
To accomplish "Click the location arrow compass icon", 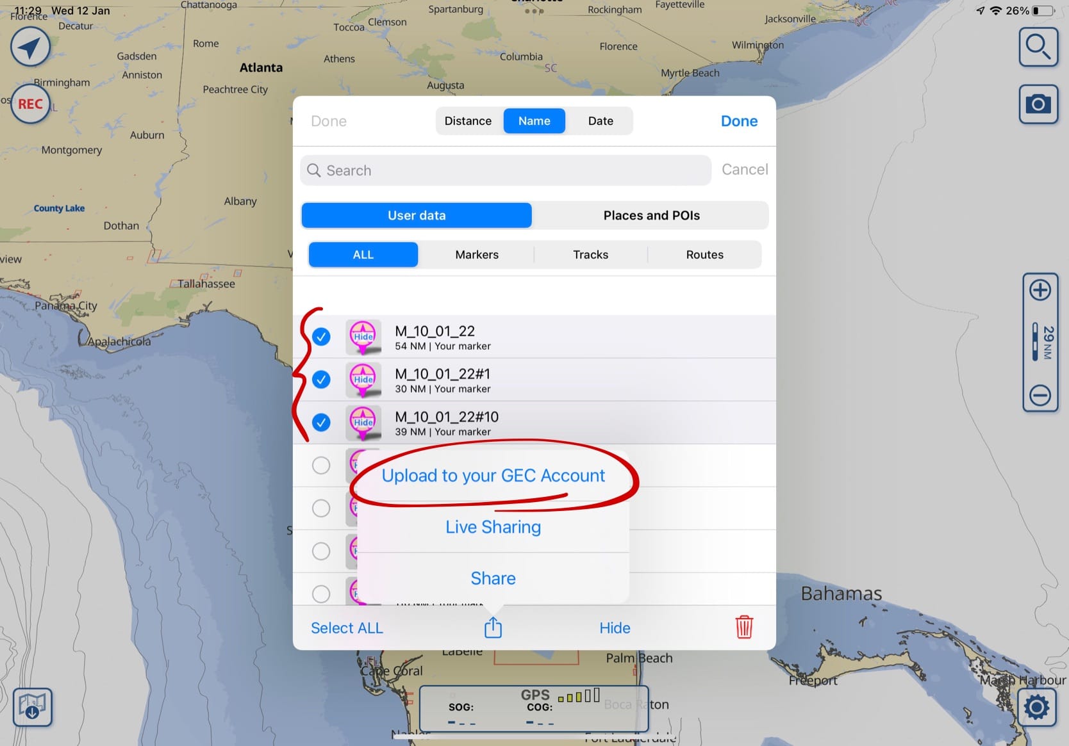I will (30, 46).
